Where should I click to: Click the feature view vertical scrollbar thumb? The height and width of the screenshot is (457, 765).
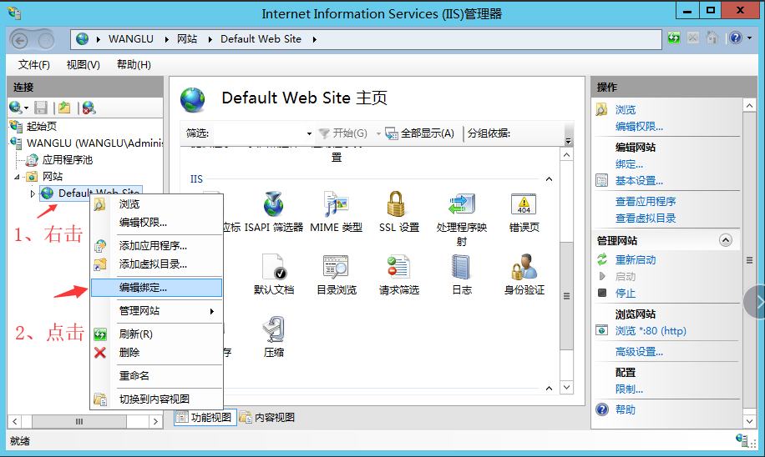(566, 296)
